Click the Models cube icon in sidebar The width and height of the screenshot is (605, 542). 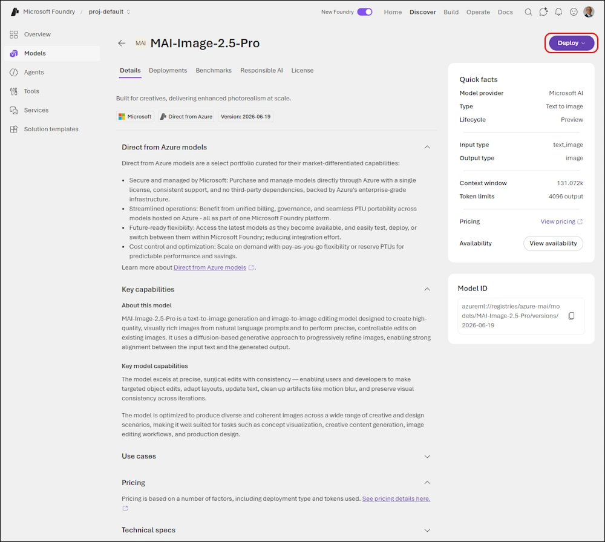pos(14,53)
